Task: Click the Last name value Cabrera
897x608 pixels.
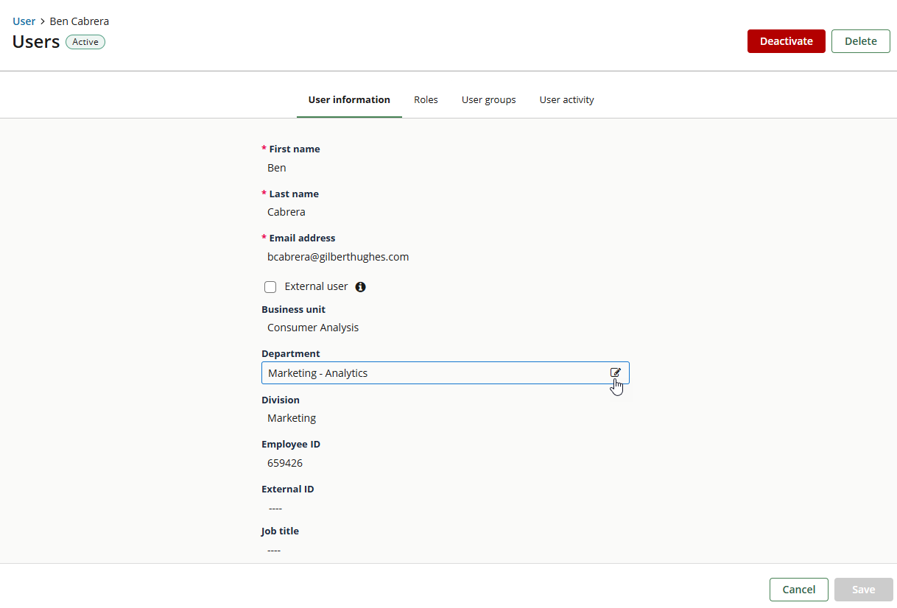Action: pyautogui.click(x=286, y=212)
